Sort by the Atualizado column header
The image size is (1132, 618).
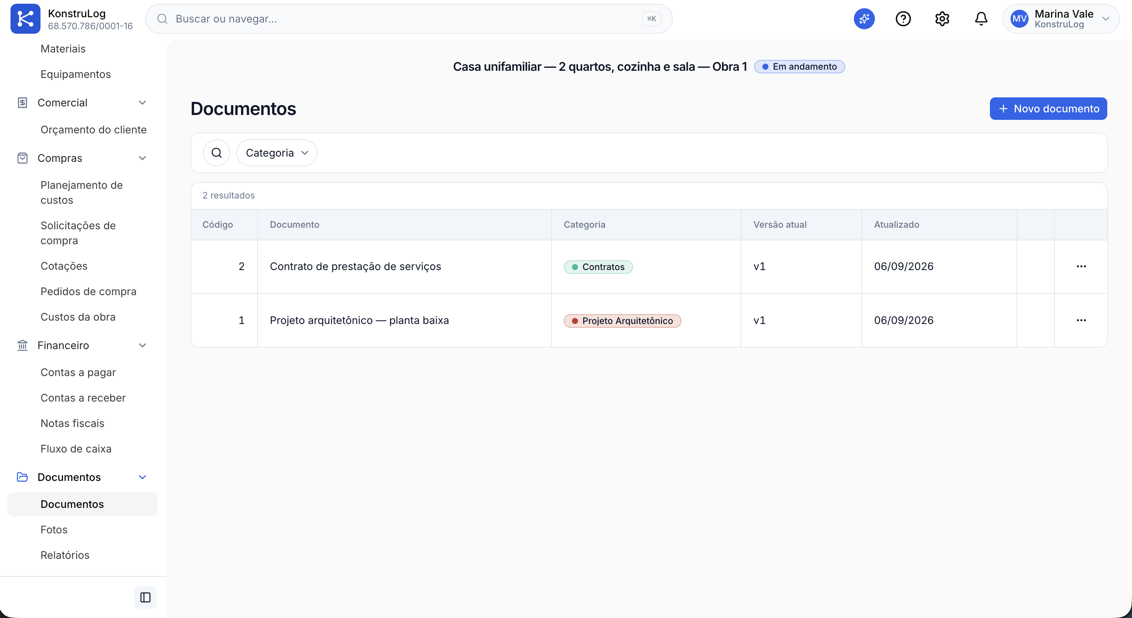[897, 224]
